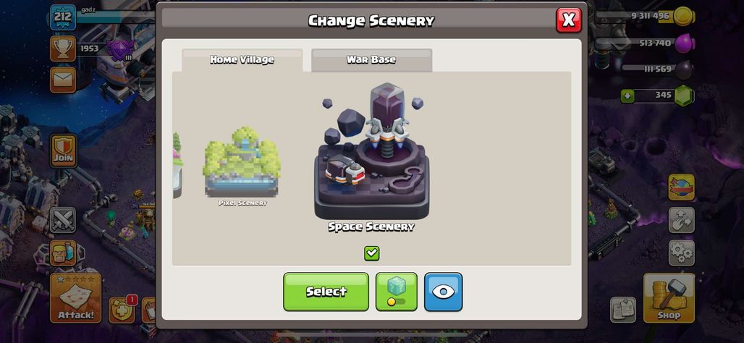Open the crossed swords war icon

pyautogui.click(x=63, y=220)
